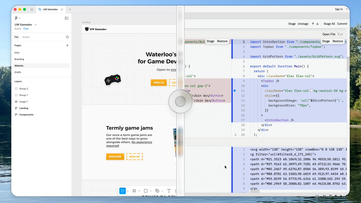Click line number 17 in the gutter
This screenshot has height=203, width=361.
[243, 120]
